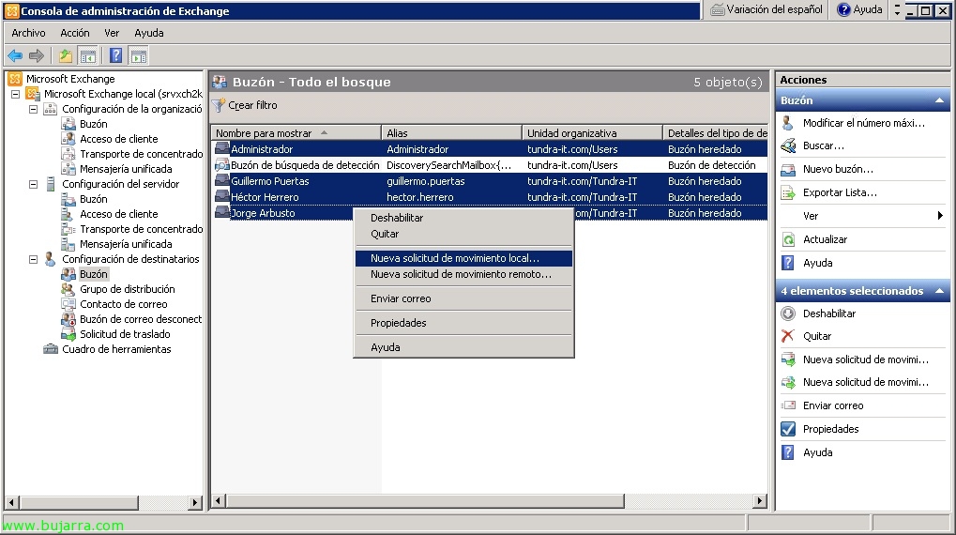Select Buzón de correo desconectado tree item
The width and height of the screenshot is (956, 535).
(x=140, y=319)
